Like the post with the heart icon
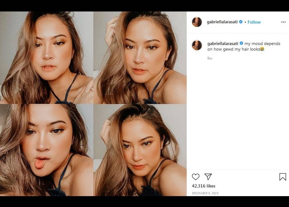 click(x=195, y=177)
